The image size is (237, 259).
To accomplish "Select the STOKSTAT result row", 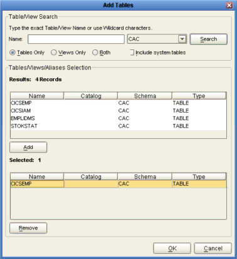I will click(118, 126).
